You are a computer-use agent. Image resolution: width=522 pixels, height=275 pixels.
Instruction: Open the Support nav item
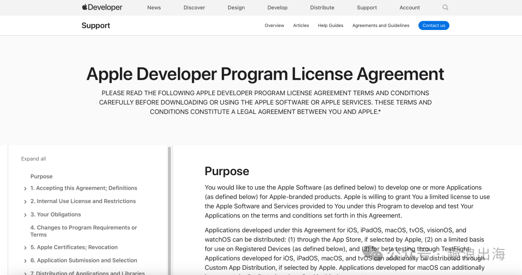pyautogui.click(x=366, y=8)
